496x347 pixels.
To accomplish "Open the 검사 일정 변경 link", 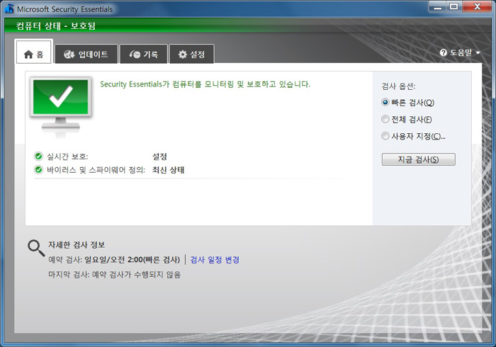I will pyautogui.click(x=215, y=260).
